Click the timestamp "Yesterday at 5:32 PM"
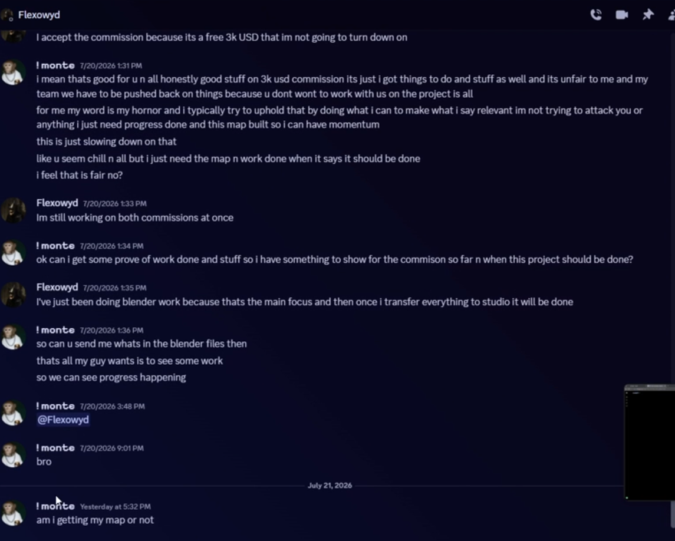The image size is (675, 541). pos(116,507)
